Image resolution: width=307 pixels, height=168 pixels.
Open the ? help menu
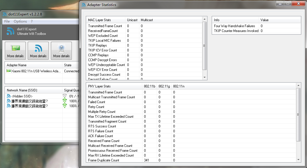pos(32,21)
